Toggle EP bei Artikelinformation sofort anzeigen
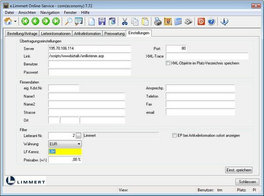 [175, 135]
